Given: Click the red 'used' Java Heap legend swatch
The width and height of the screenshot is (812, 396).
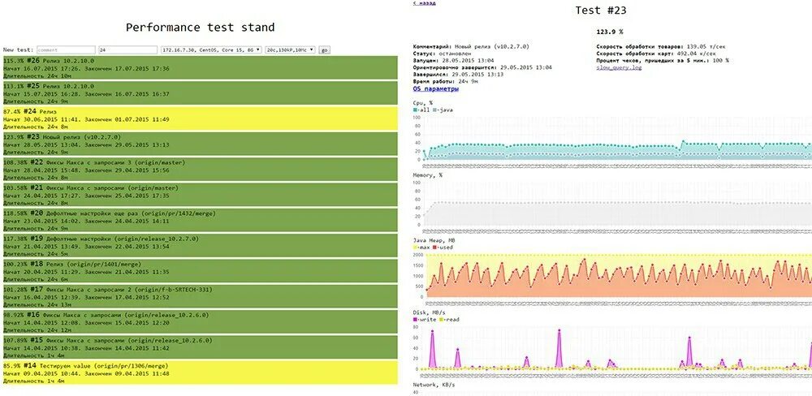Looking at the screenshot, I should pyautogui.click(x=434, y=247).
